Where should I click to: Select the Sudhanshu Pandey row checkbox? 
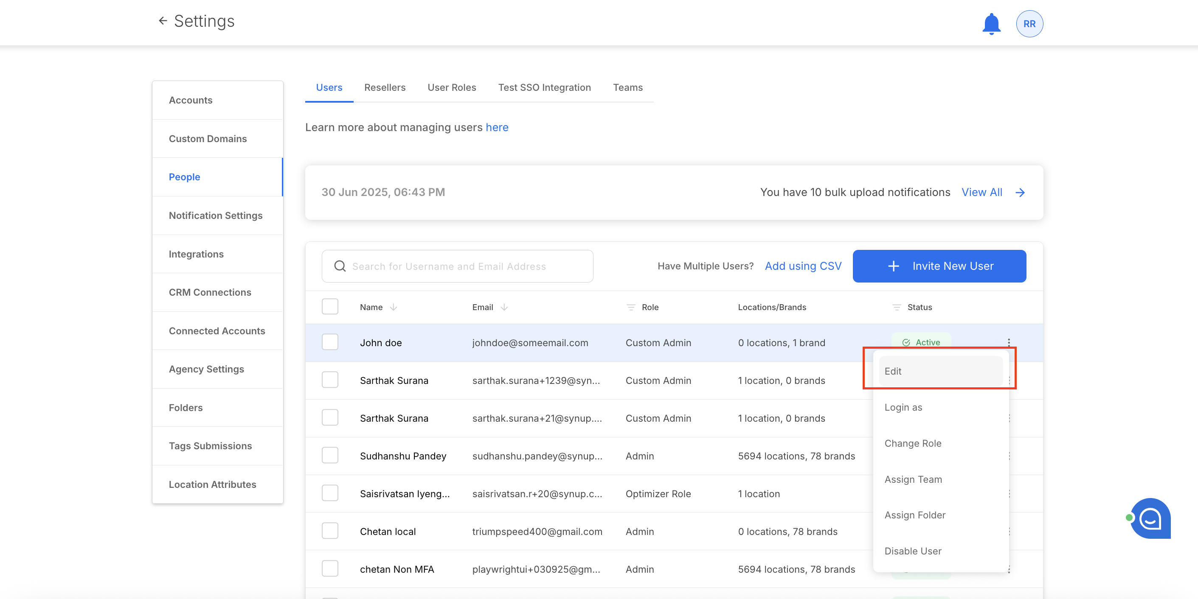coord(330,456)
